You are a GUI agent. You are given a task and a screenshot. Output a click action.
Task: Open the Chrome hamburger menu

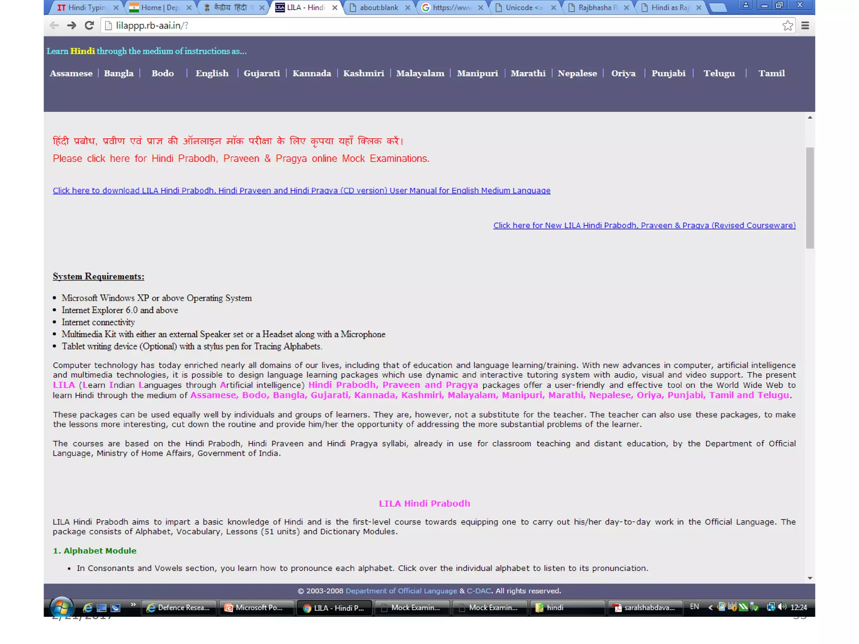point(805,26)
